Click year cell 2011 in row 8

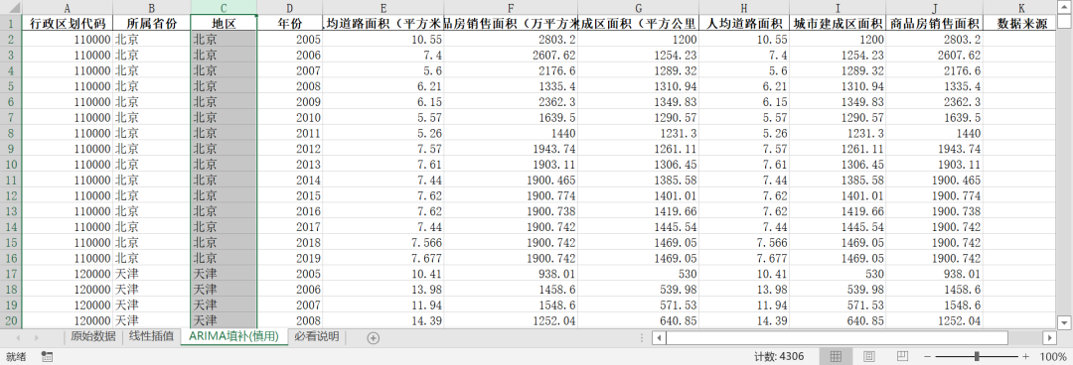click(x=290, y=133)
